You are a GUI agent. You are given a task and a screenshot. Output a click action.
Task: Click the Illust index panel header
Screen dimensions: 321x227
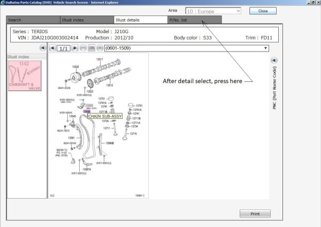coord(27,57)
